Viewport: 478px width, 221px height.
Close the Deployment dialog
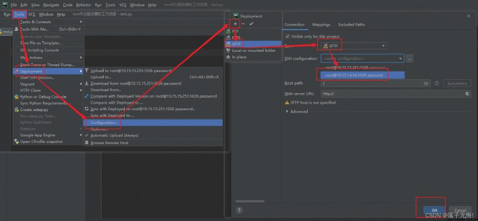click(468, 16)
